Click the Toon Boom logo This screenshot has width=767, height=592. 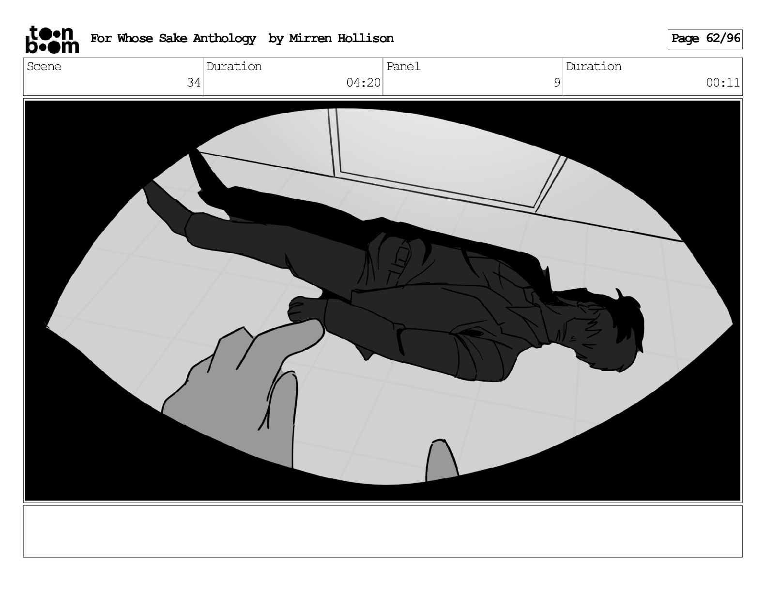coord(52,39)
